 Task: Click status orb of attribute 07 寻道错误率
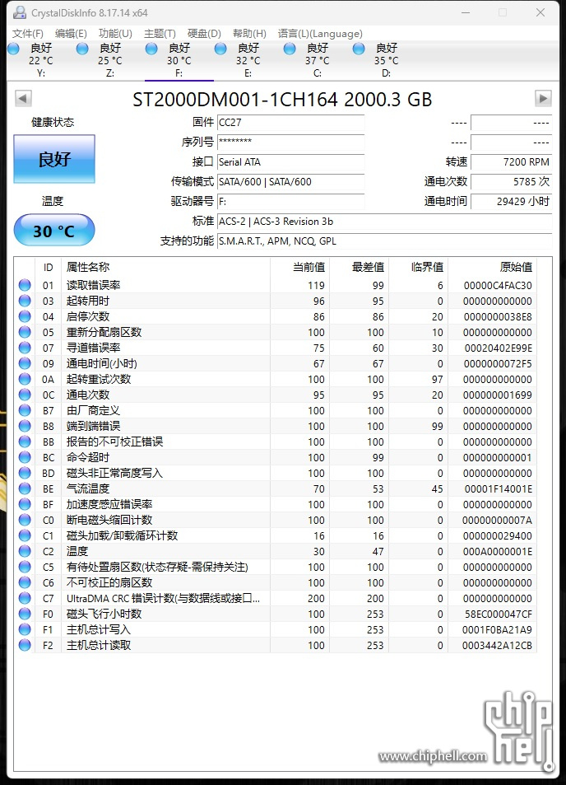[x=25, y=348]
